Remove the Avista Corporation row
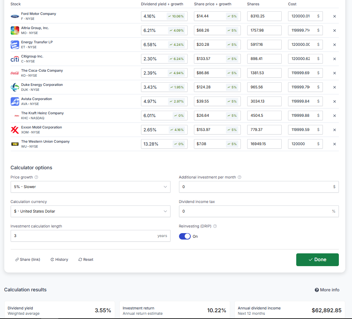This screenshot has height=319, width=352. [334, 101]
